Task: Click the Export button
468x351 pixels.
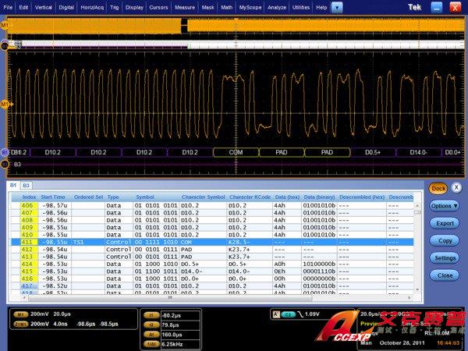Action: click(x=445, y=224)
